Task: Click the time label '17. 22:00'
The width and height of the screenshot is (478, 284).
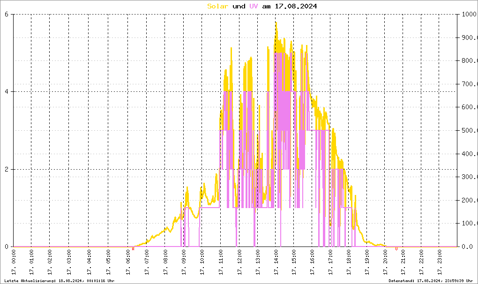Action: point(421,262)
